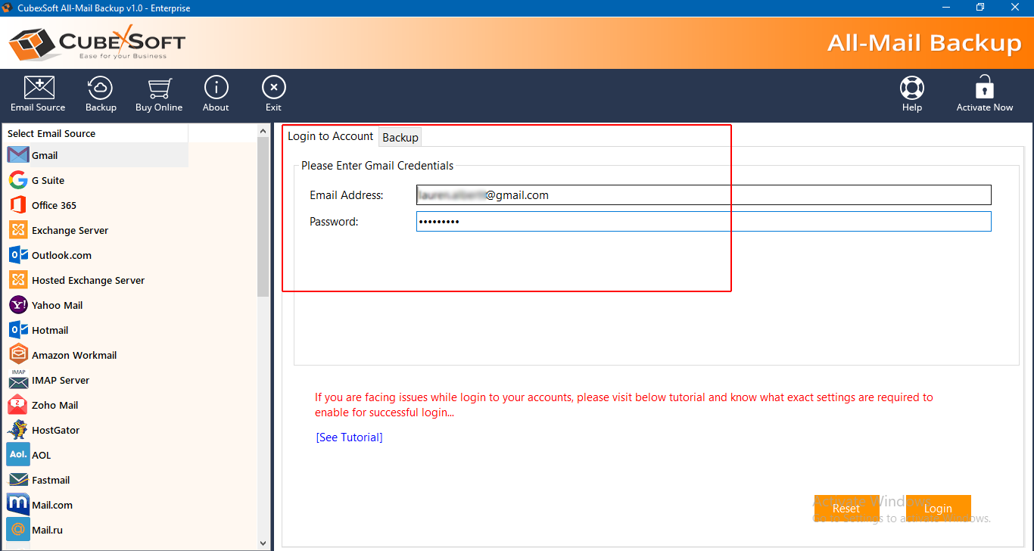Click the Exit toolbar icon
The height and width of the screenshot is (551, 1034).
(x=273, y=89)
